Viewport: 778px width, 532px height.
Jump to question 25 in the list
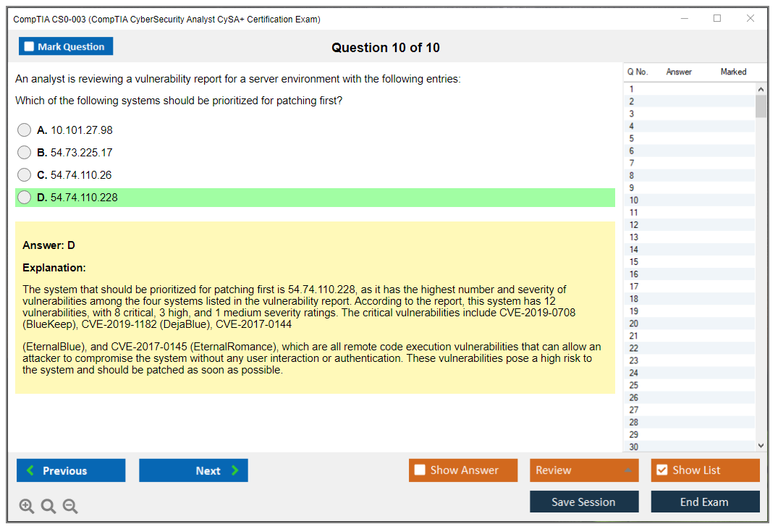pyautogui.click(x=634, y=385)
